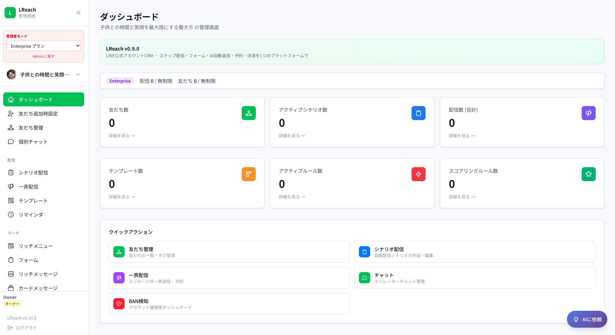Click the green chat bubble icon in チャット quick action
This screenshot has height=335, width=615.
[364, 277]
